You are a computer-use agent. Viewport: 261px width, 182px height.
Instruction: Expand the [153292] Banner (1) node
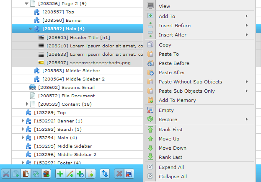pyautogui.click(x=23, y=121)
